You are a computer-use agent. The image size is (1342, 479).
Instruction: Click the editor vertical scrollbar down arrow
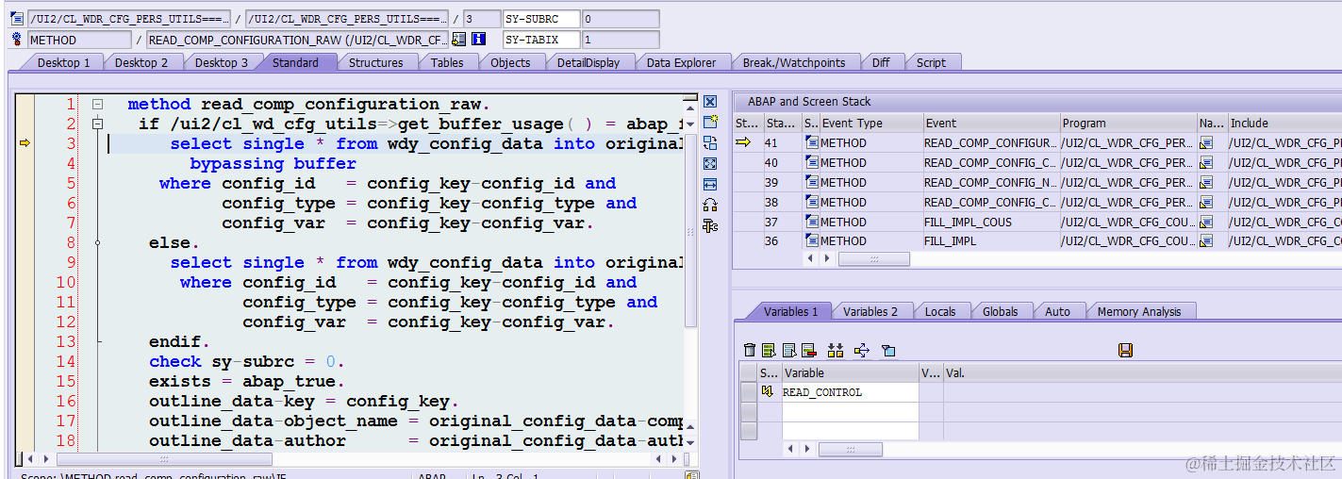pyautogui.click(x=691, y=441)
